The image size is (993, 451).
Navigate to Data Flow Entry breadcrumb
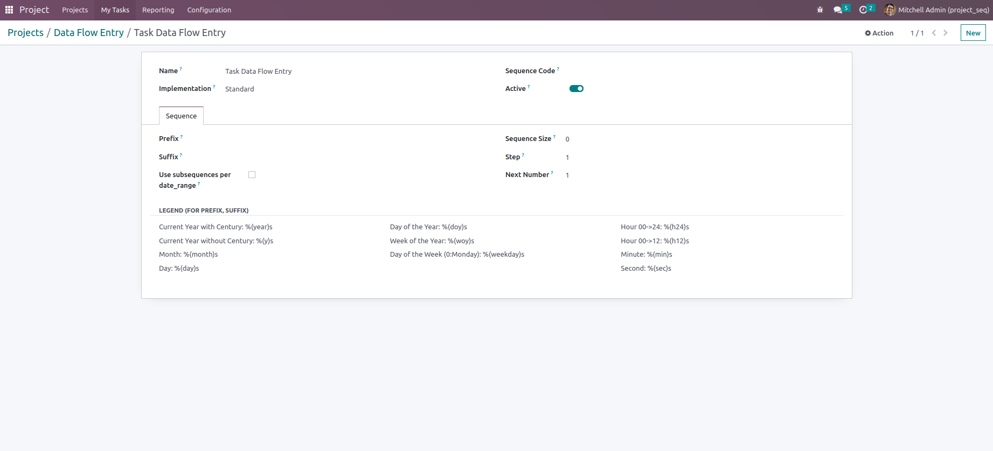click(89, 32)
